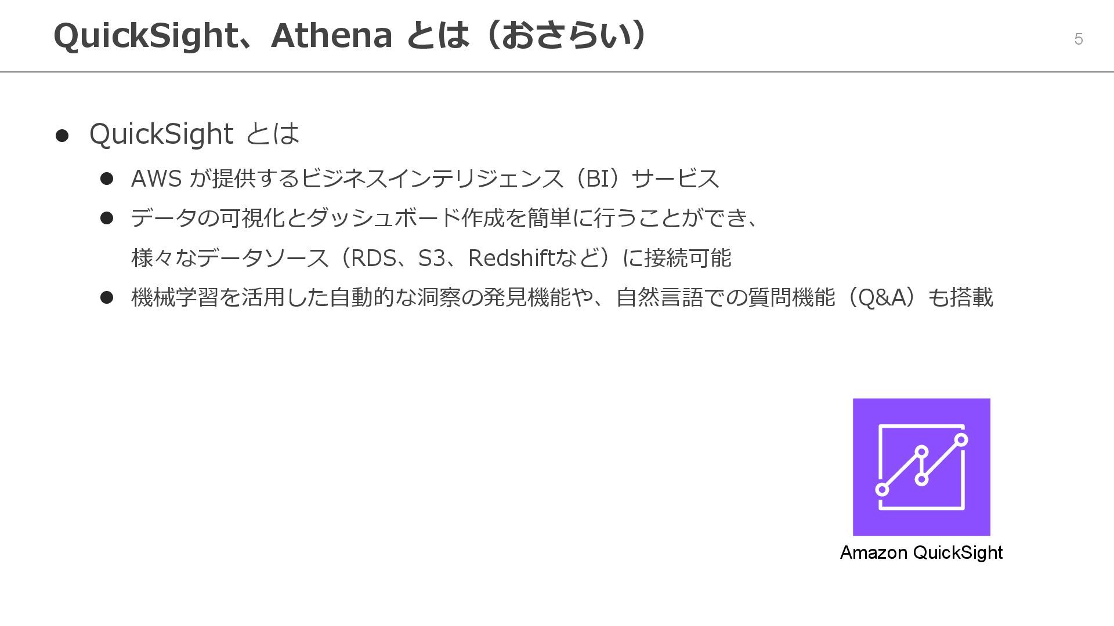This screenshot has width=1114, height=626.
Task: Click the word Redshift in the bullet text
Action: pos(512,258)
